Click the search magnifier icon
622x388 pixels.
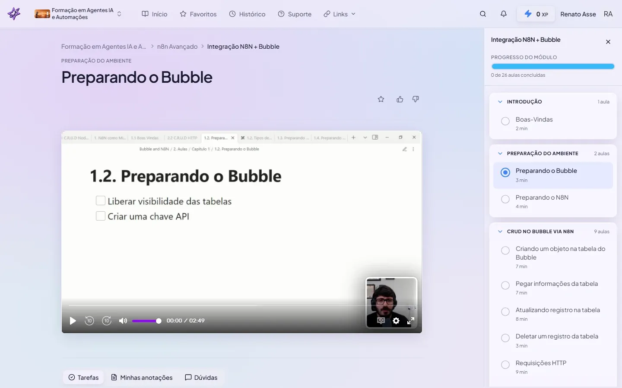tap(483, 14)
